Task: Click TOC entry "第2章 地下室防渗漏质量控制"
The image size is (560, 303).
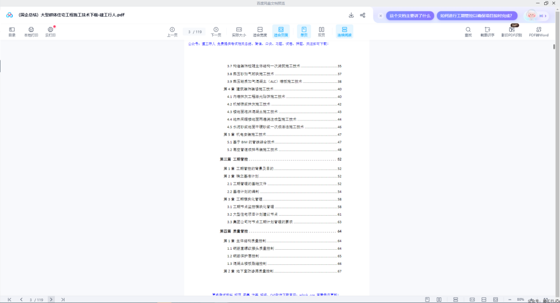Action: 282,271
